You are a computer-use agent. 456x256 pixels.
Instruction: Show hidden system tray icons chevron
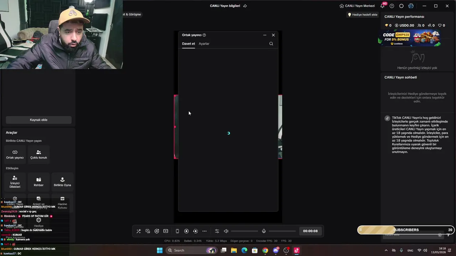pyautogui.click(x=386, y=250)
